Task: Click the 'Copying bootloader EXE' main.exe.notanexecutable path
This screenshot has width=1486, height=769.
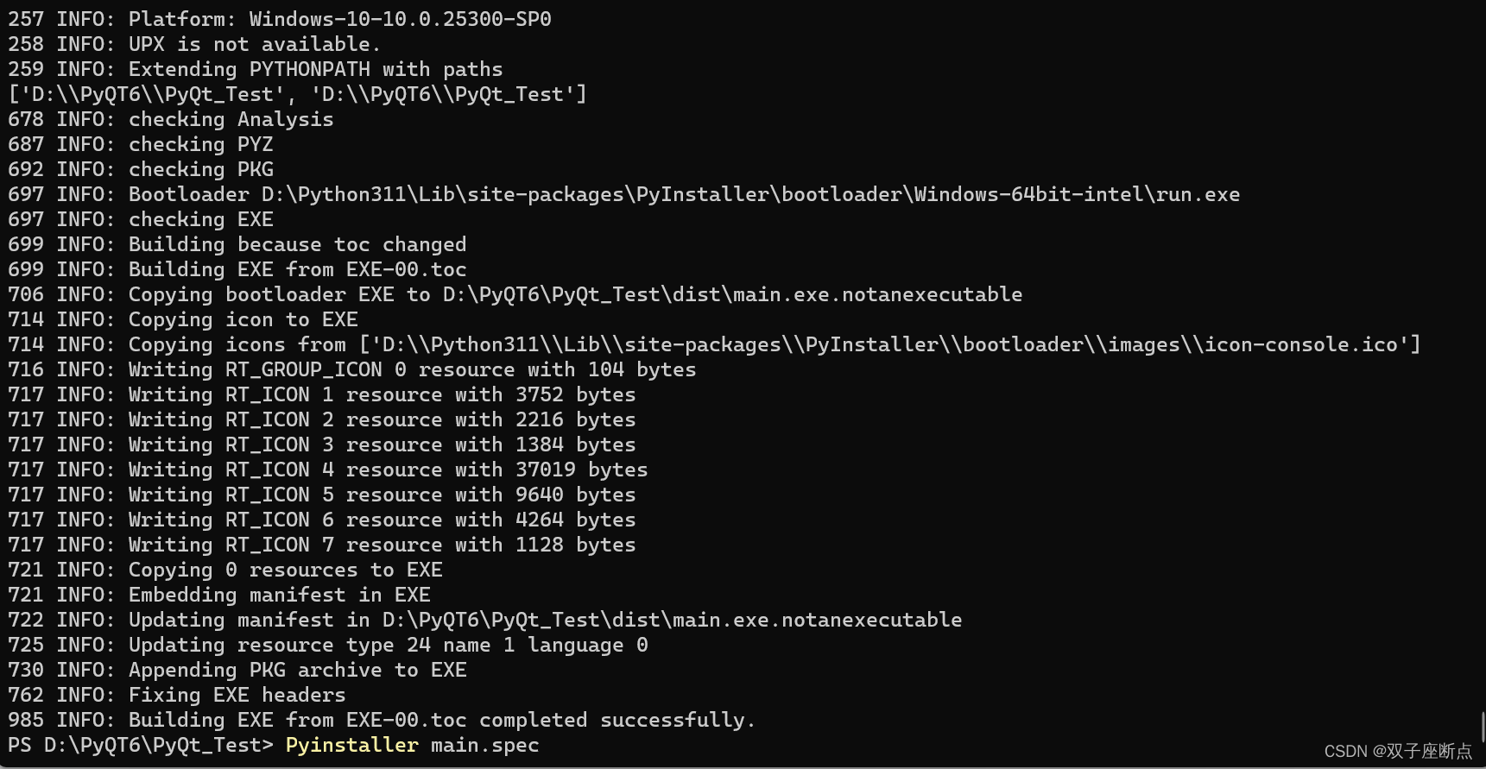Action: coord(732,294)
